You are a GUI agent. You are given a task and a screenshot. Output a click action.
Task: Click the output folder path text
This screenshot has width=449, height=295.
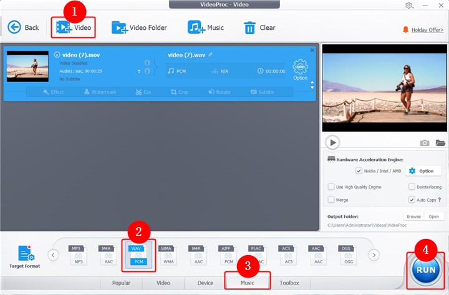(367, 225)
